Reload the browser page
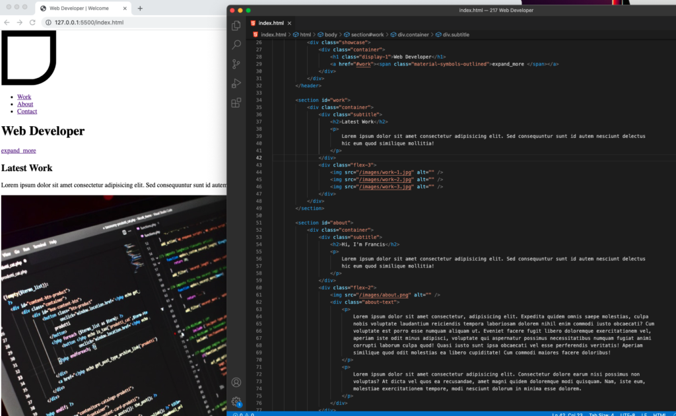 pyautogui.click(x=32, y=22)
